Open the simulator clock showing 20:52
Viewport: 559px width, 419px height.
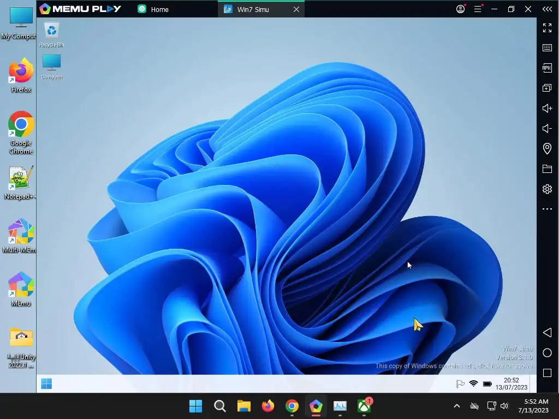[511, 384]
